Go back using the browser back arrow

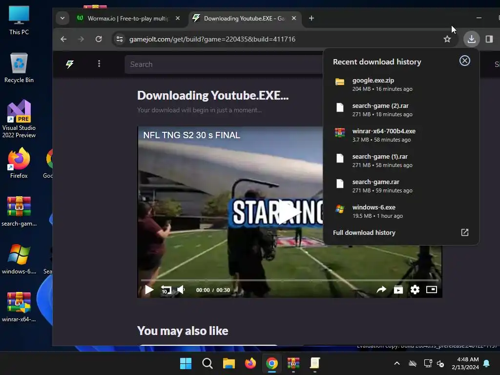tap(63, 39)
